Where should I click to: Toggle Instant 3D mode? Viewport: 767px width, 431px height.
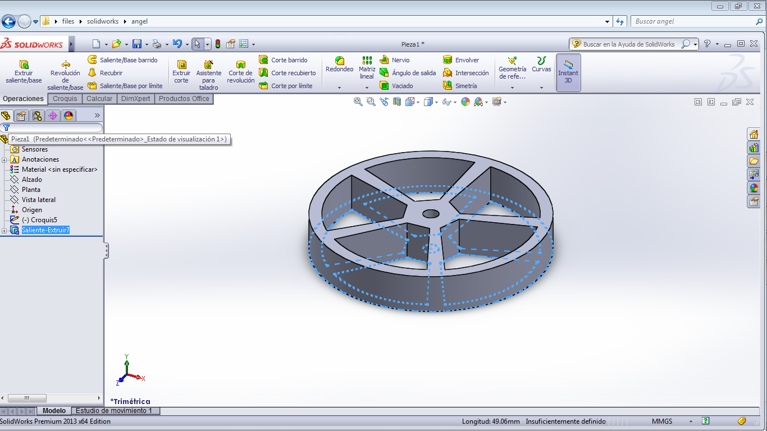(568, 72)
